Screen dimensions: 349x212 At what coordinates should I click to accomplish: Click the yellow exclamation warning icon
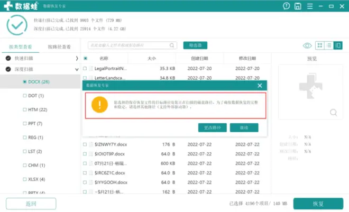[99, 105]
